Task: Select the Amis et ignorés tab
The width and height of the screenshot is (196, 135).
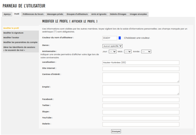Action: 99,14
